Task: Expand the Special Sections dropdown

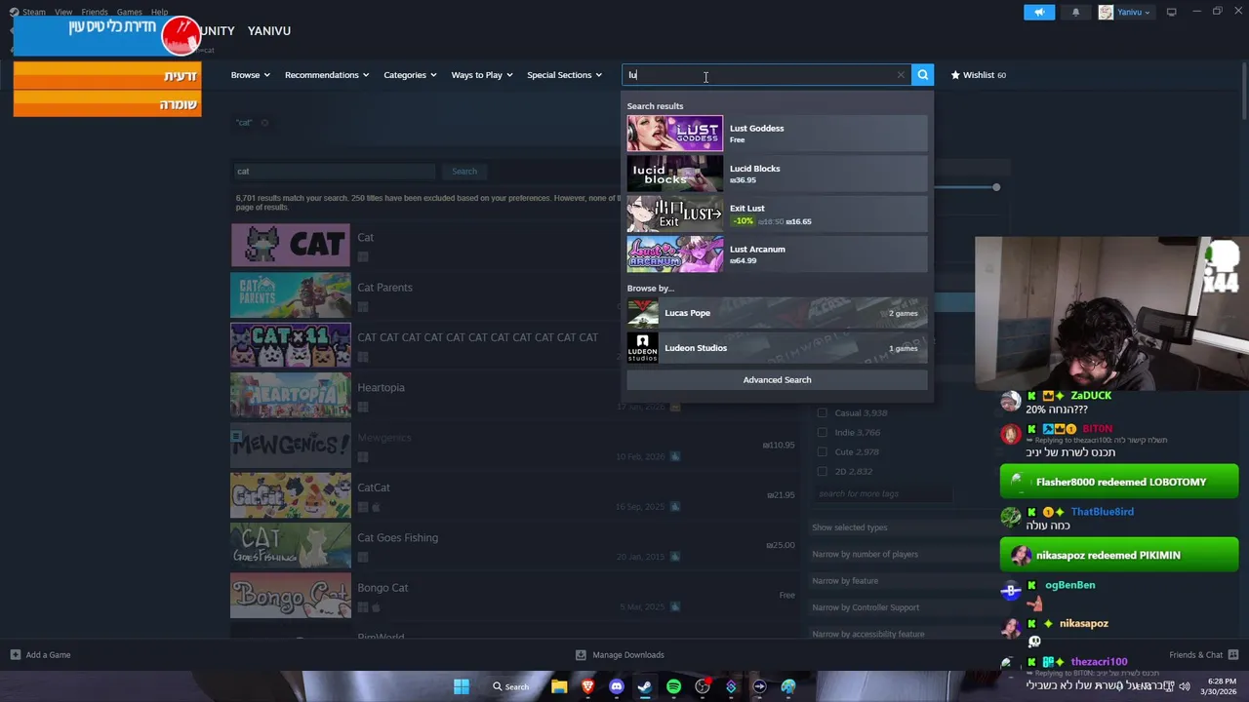Action: pos(564,75)
